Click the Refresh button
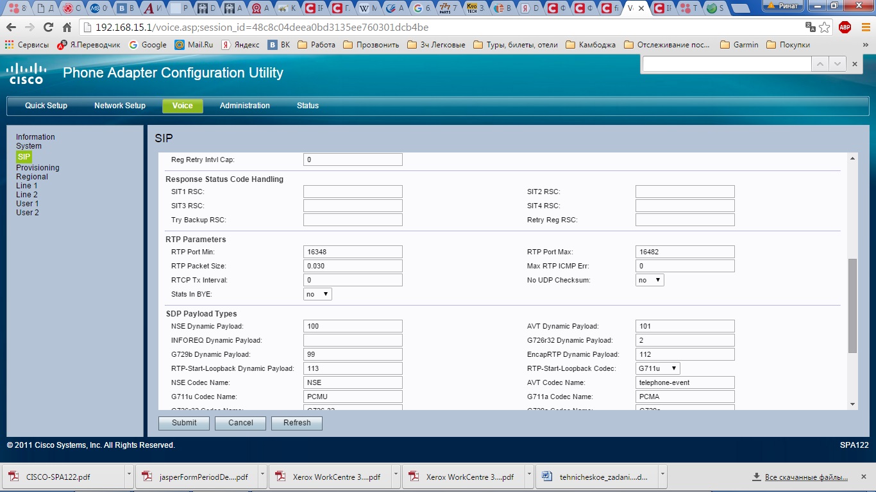876x492 pixels. (297, 423)
